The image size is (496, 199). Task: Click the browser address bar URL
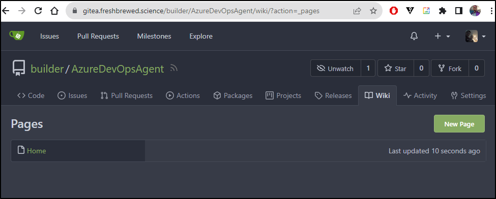[201, 11]
